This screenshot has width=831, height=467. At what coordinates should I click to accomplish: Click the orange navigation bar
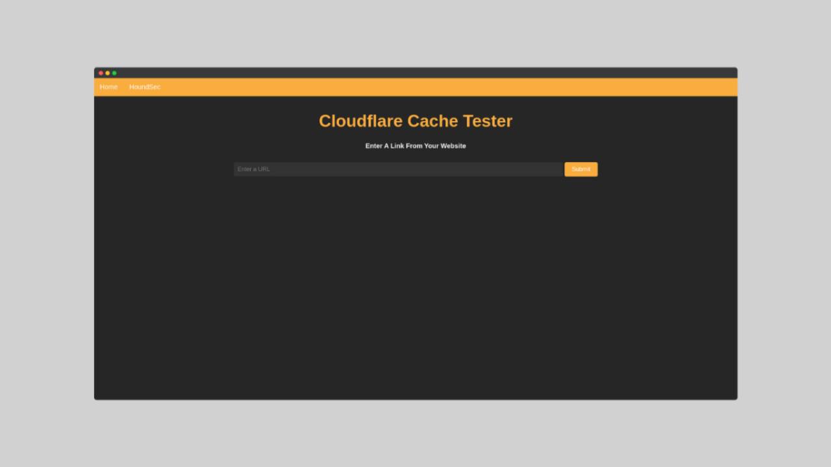pos(415,86)
